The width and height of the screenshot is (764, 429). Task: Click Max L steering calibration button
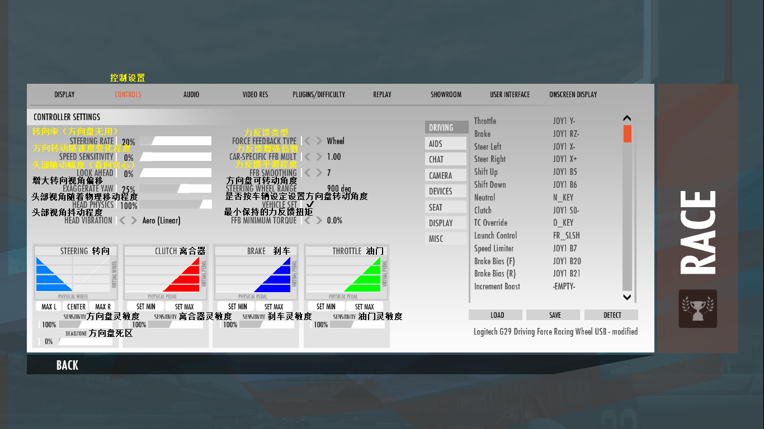49,307
